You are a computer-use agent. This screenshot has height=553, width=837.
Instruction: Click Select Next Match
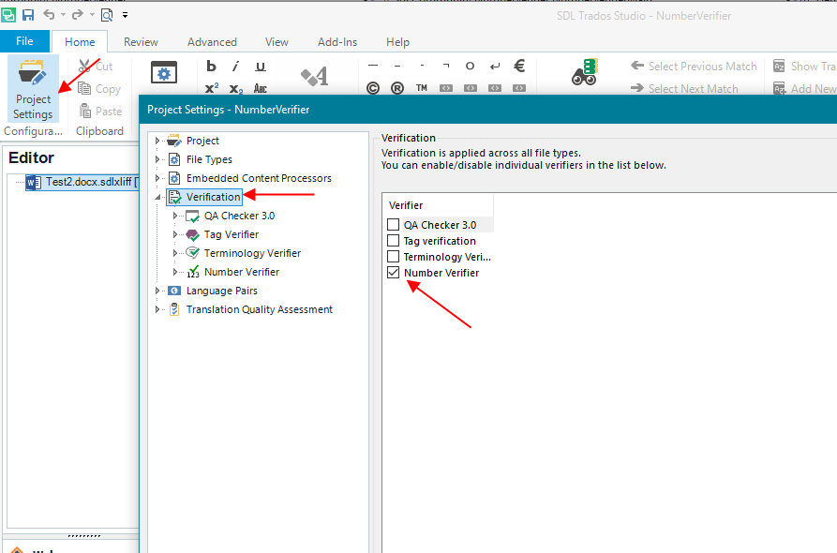click(x=684, y=89)
